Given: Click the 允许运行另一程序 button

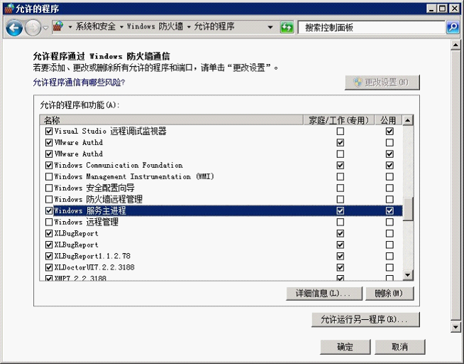Looking at the screenshot, I should click(365, 320).
